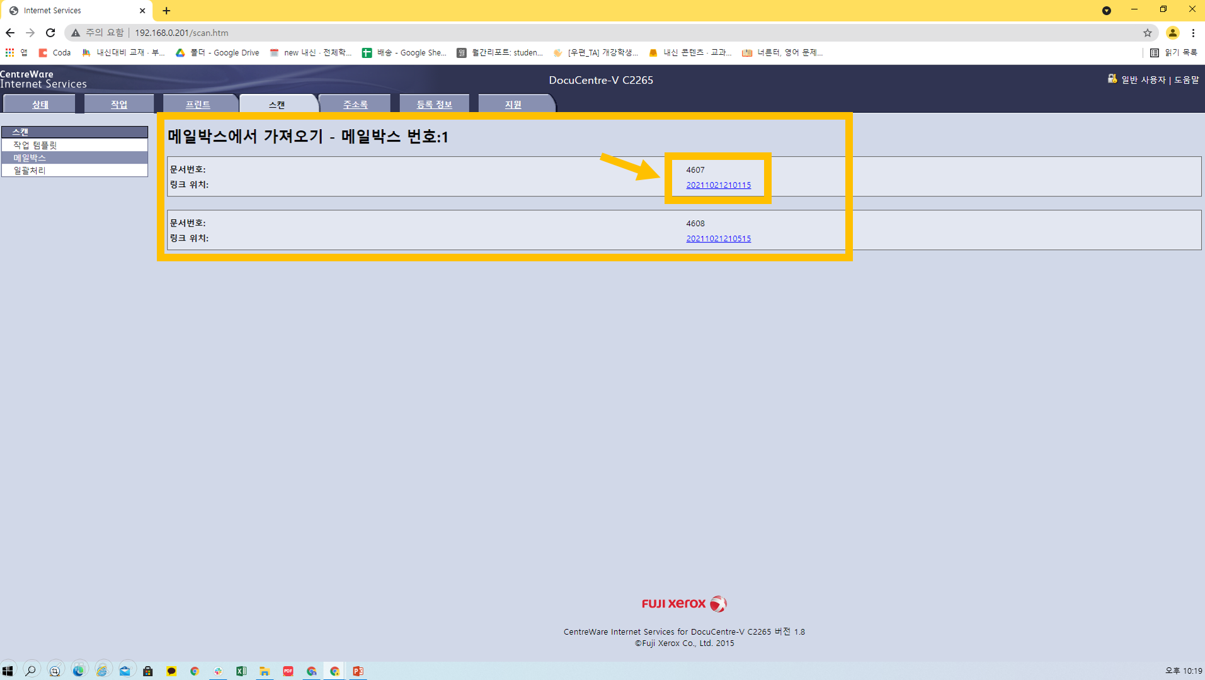This screenshot has height=680, width=1205.
Task: Click the taskbar clock showing 오후 10:19
Action: [x=1184, y=671]
